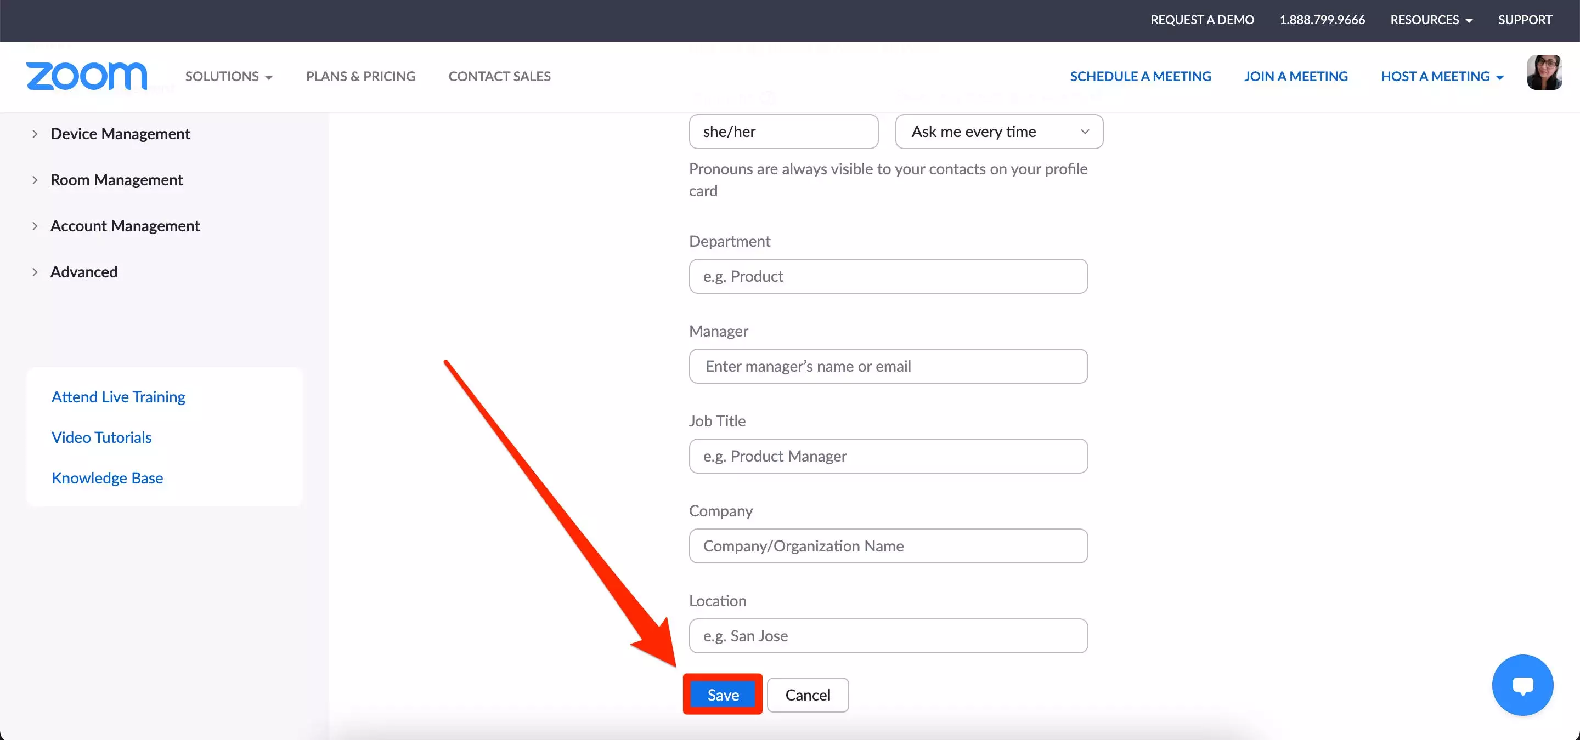Viewport: 1580px width, 740px height.
Task: Open Host a Meeting dropdown
Action: [1441, 77]
